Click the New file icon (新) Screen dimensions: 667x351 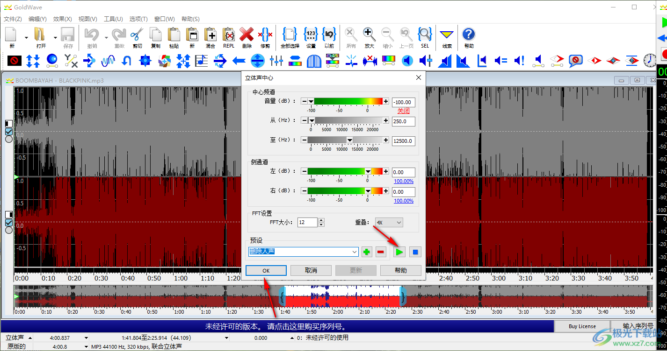pyautogui.click(x=12, y=34)
